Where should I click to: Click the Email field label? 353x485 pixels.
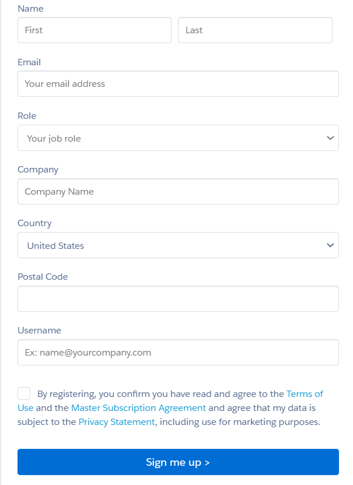(x=29, y=62)
